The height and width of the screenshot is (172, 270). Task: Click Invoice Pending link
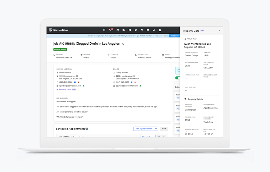[x=172, y=58]
